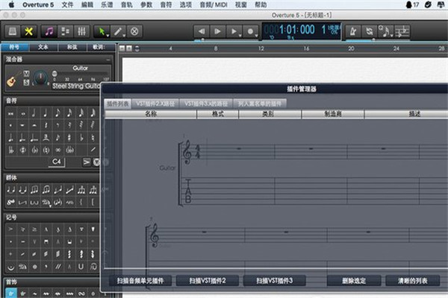Open the track list view icon
The width and height of the screenshot is (448, 298).
(66, 31)
